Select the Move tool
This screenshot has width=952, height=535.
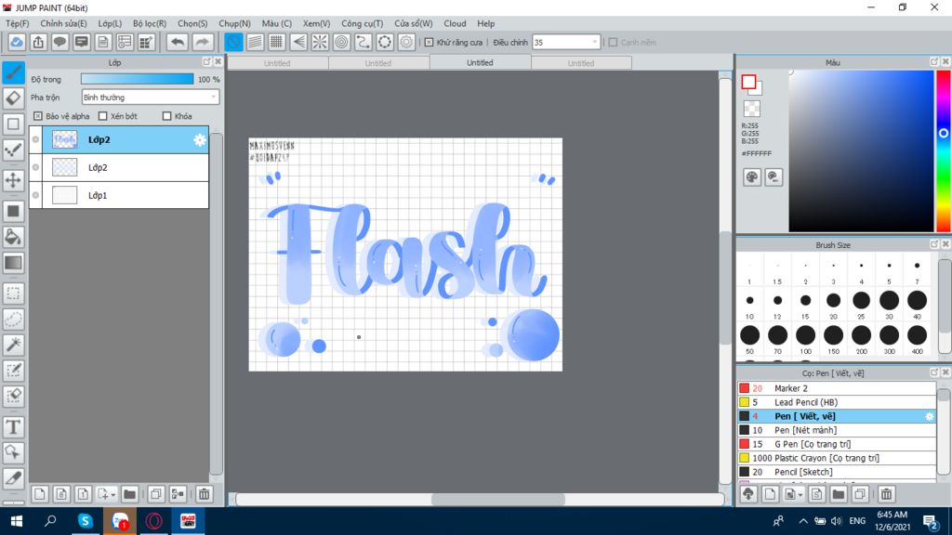click(13, 180)
